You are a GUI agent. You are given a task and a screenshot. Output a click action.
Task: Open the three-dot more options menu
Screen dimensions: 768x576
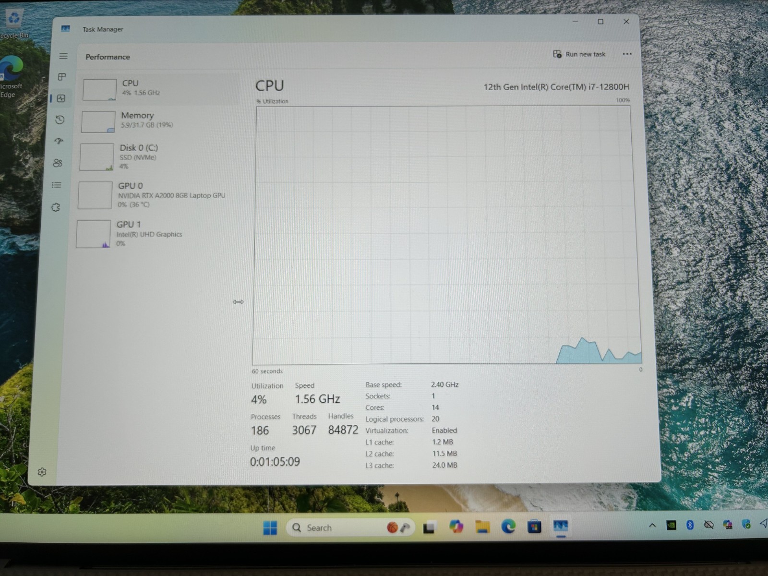(x=627, y=54)
